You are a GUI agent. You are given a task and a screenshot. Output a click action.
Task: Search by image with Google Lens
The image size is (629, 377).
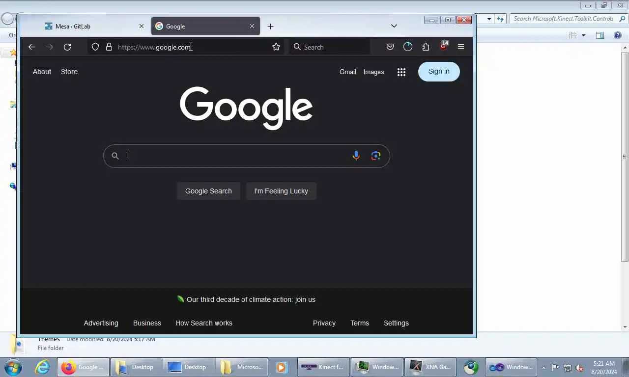coord(376,156)
